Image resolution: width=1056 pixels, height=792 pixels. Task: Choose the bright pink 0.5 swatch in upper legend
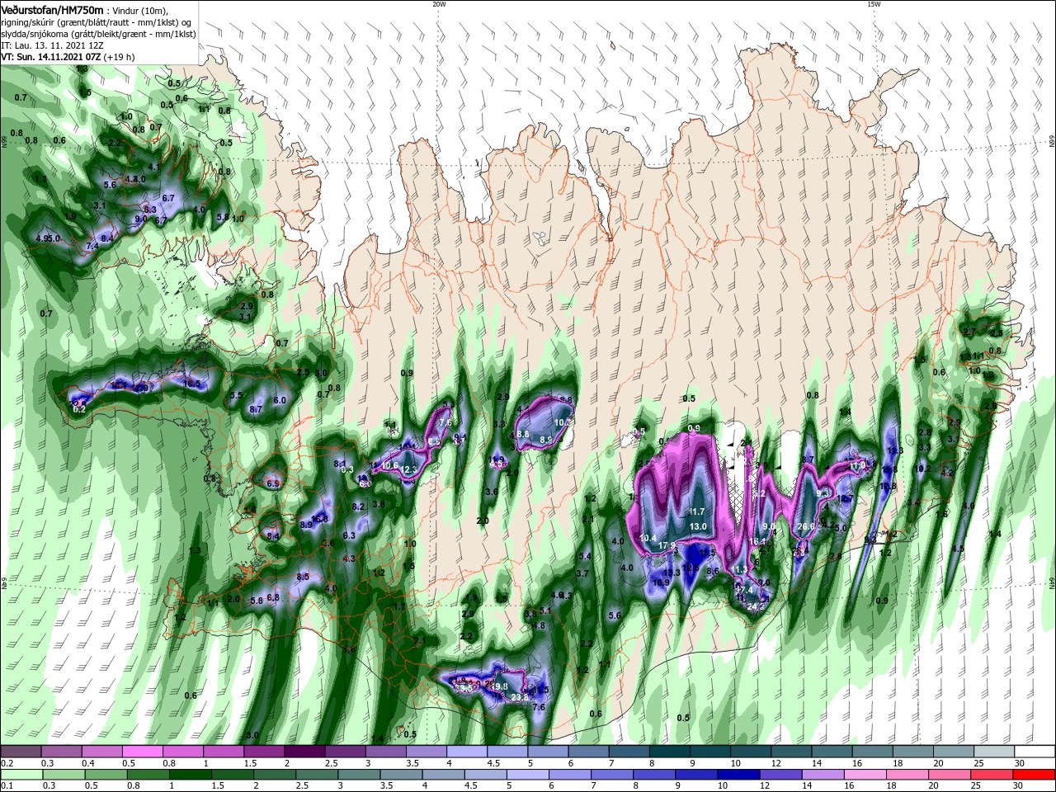[142, 752]
